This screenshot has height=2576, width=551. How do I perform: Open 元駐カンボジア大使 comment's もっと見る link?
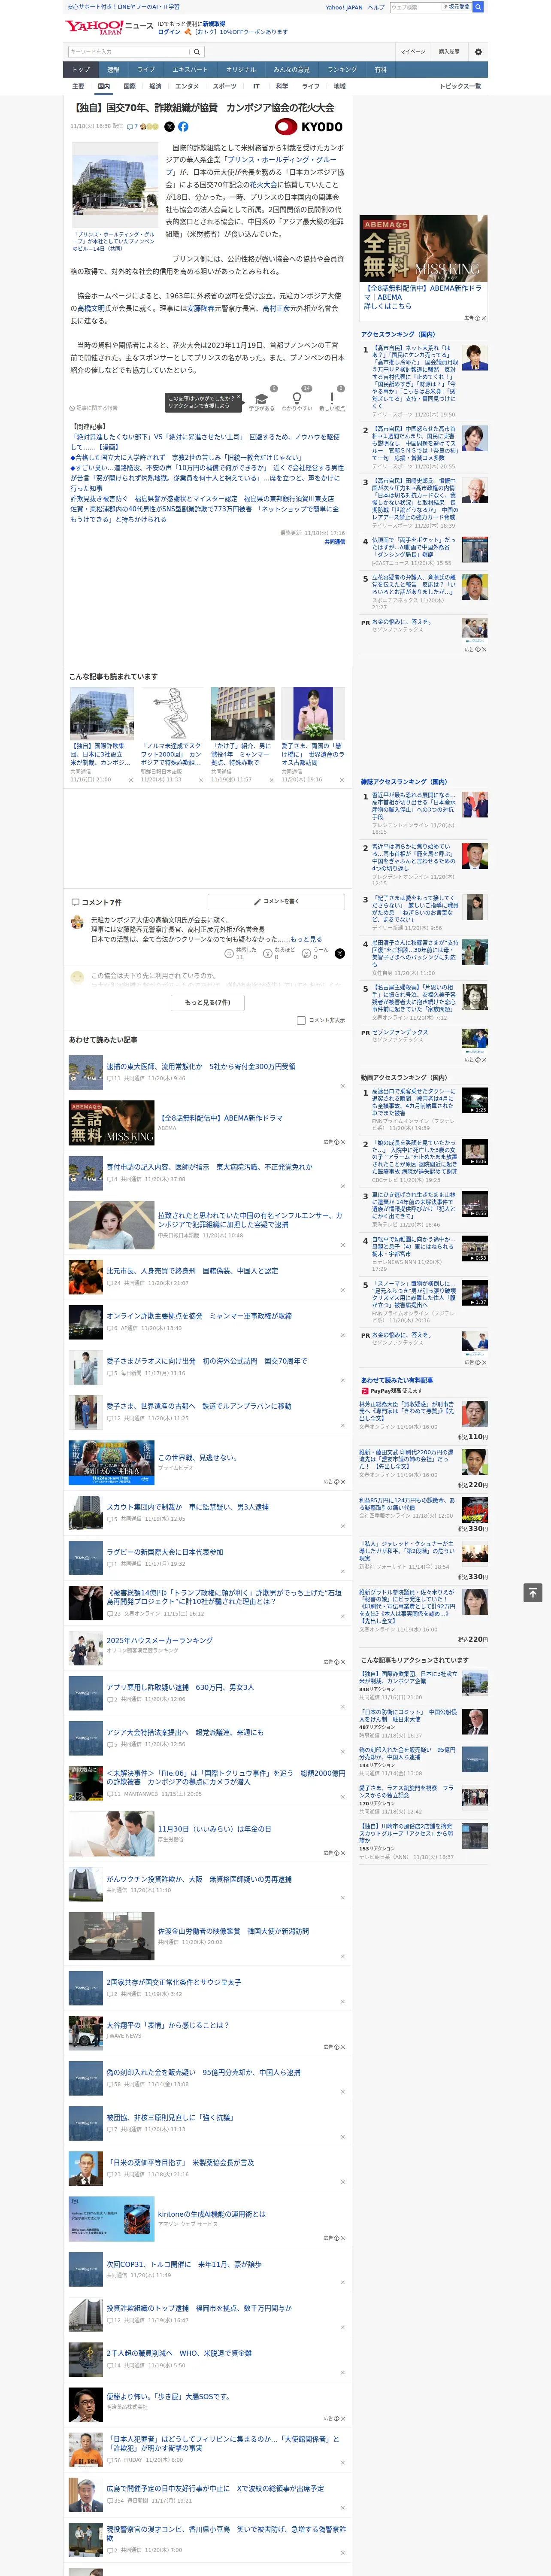[307, 939]
